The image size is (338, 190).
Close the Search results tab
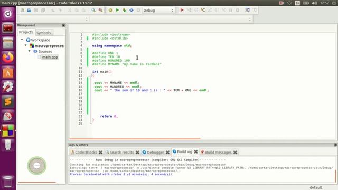click(137, 153)
